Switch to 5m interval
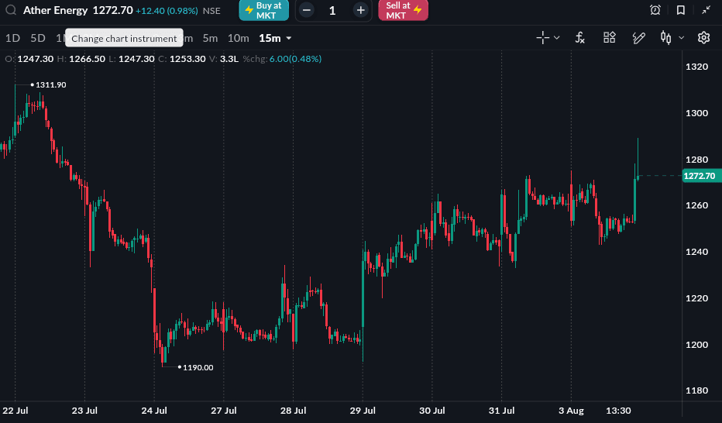Viewport: 722px width, 423px height. tap(210, 38)
